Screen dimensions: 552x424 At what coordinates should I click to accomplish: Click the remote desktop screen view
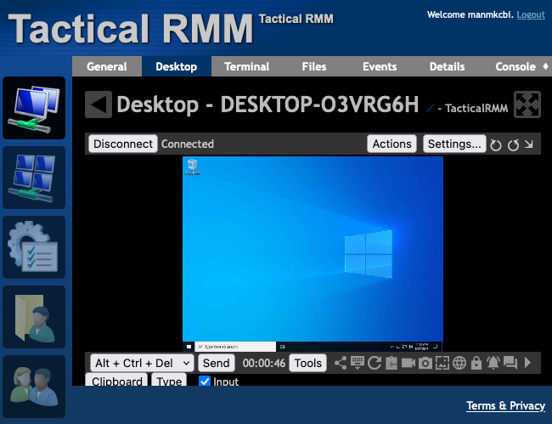[x=313, y=254]
